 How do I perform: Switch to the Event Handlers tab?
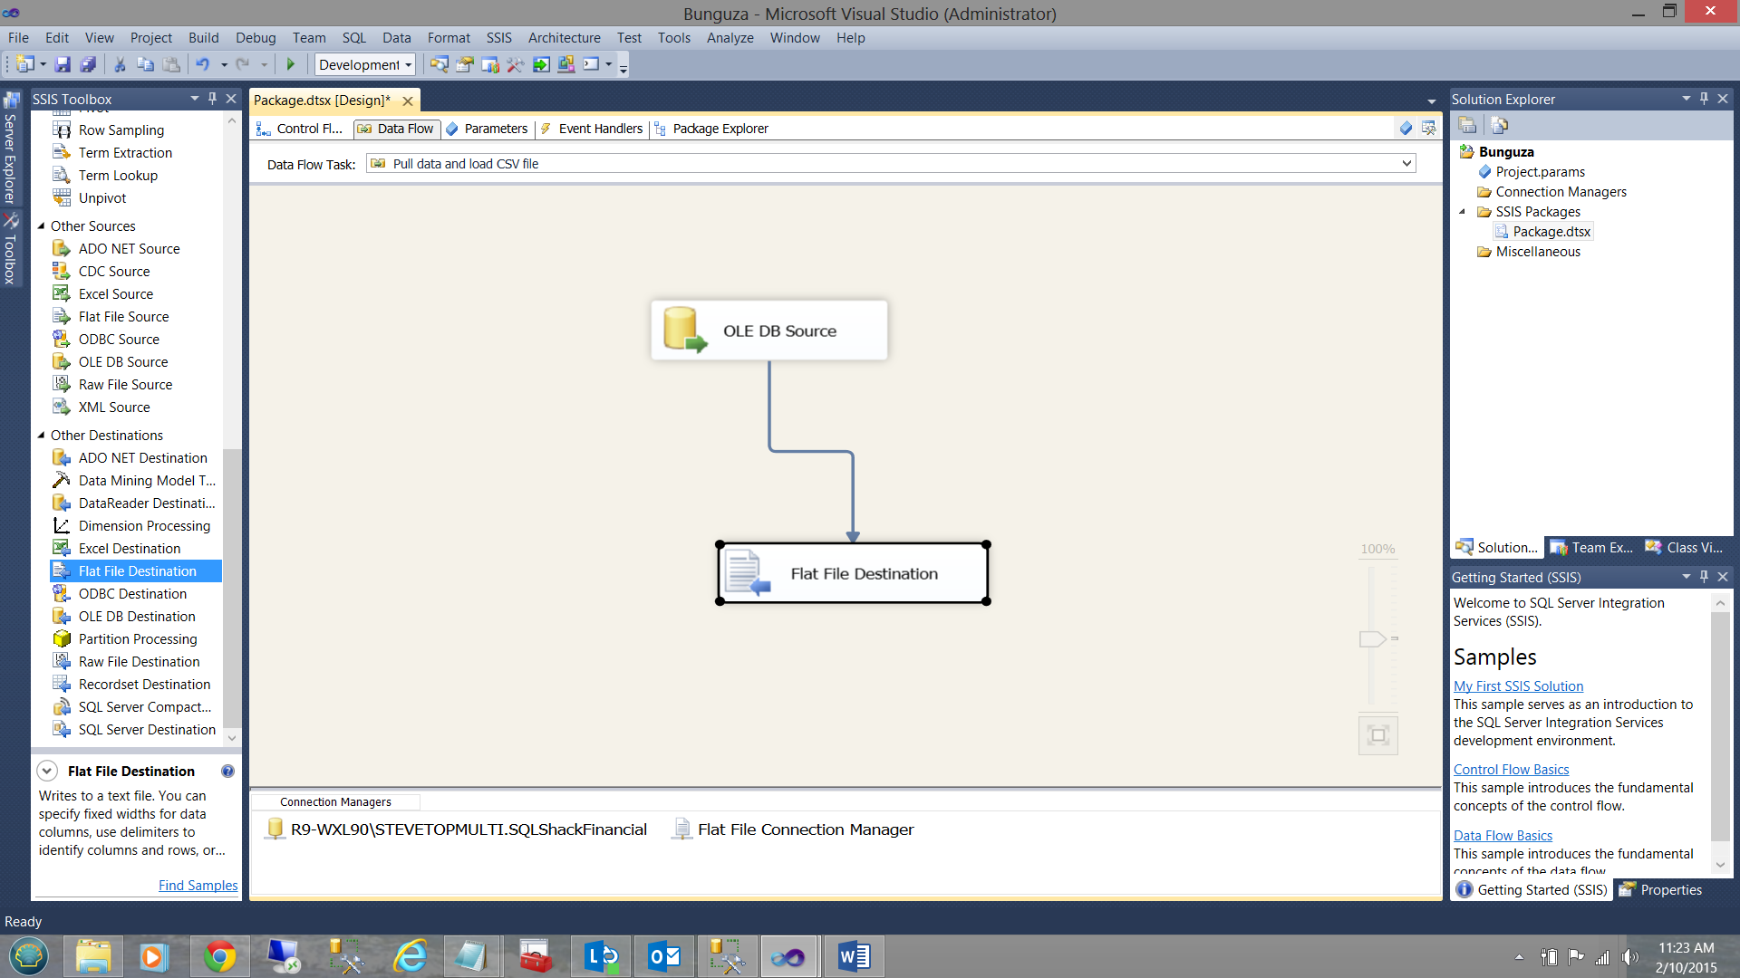pyautogui.click(x=599, y=129)
